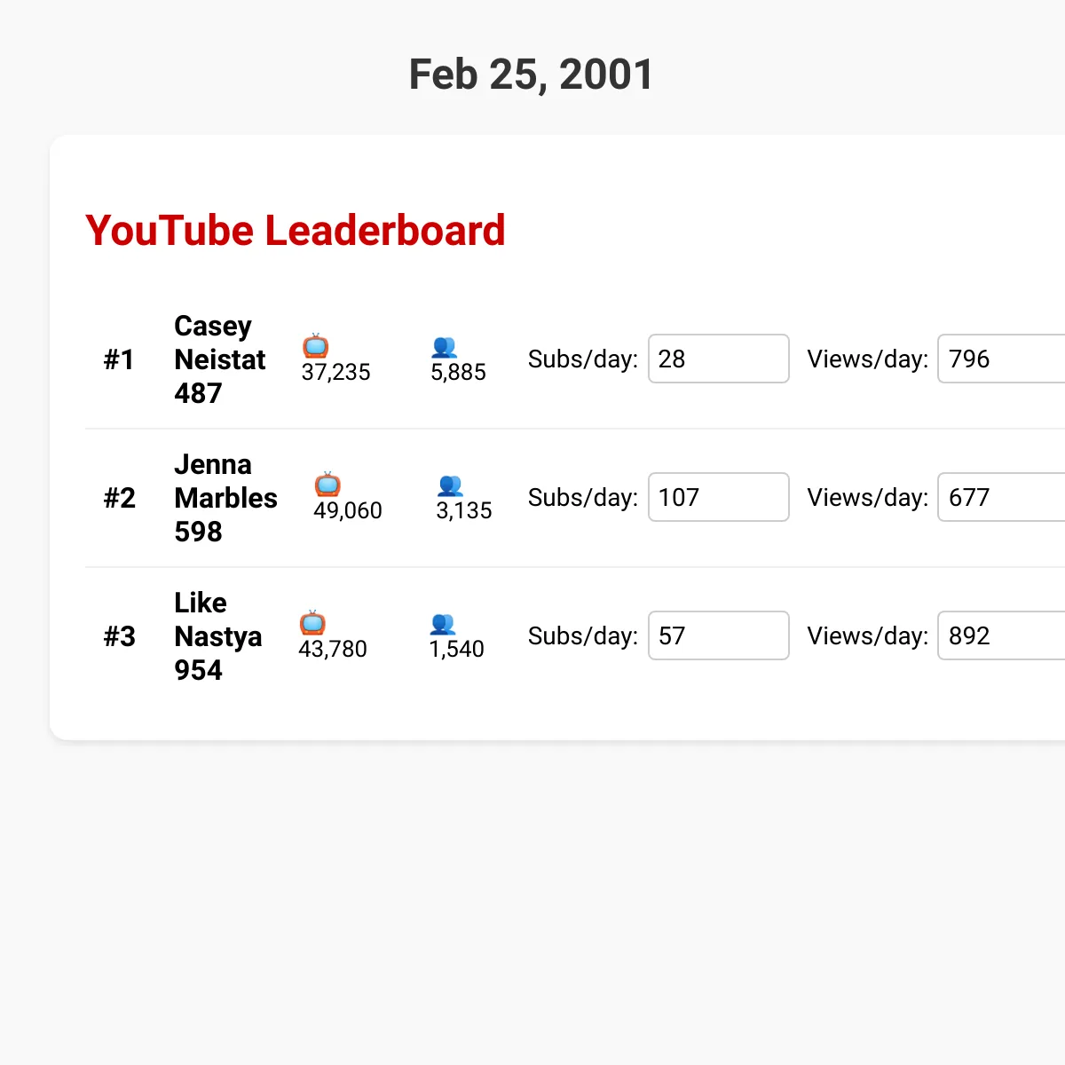Viewport: 1065px width, 1065px height.
Task: Click the Feb 25, 2001 date heading
Action: coord(532,75)
